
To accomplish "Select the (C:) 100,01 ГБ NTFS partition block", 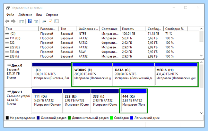I will pos(51,74).
